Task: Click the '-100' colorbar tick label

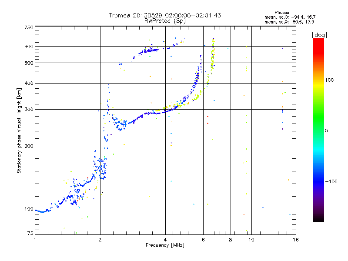Action: pyautogui.click(x=331, y=181)
